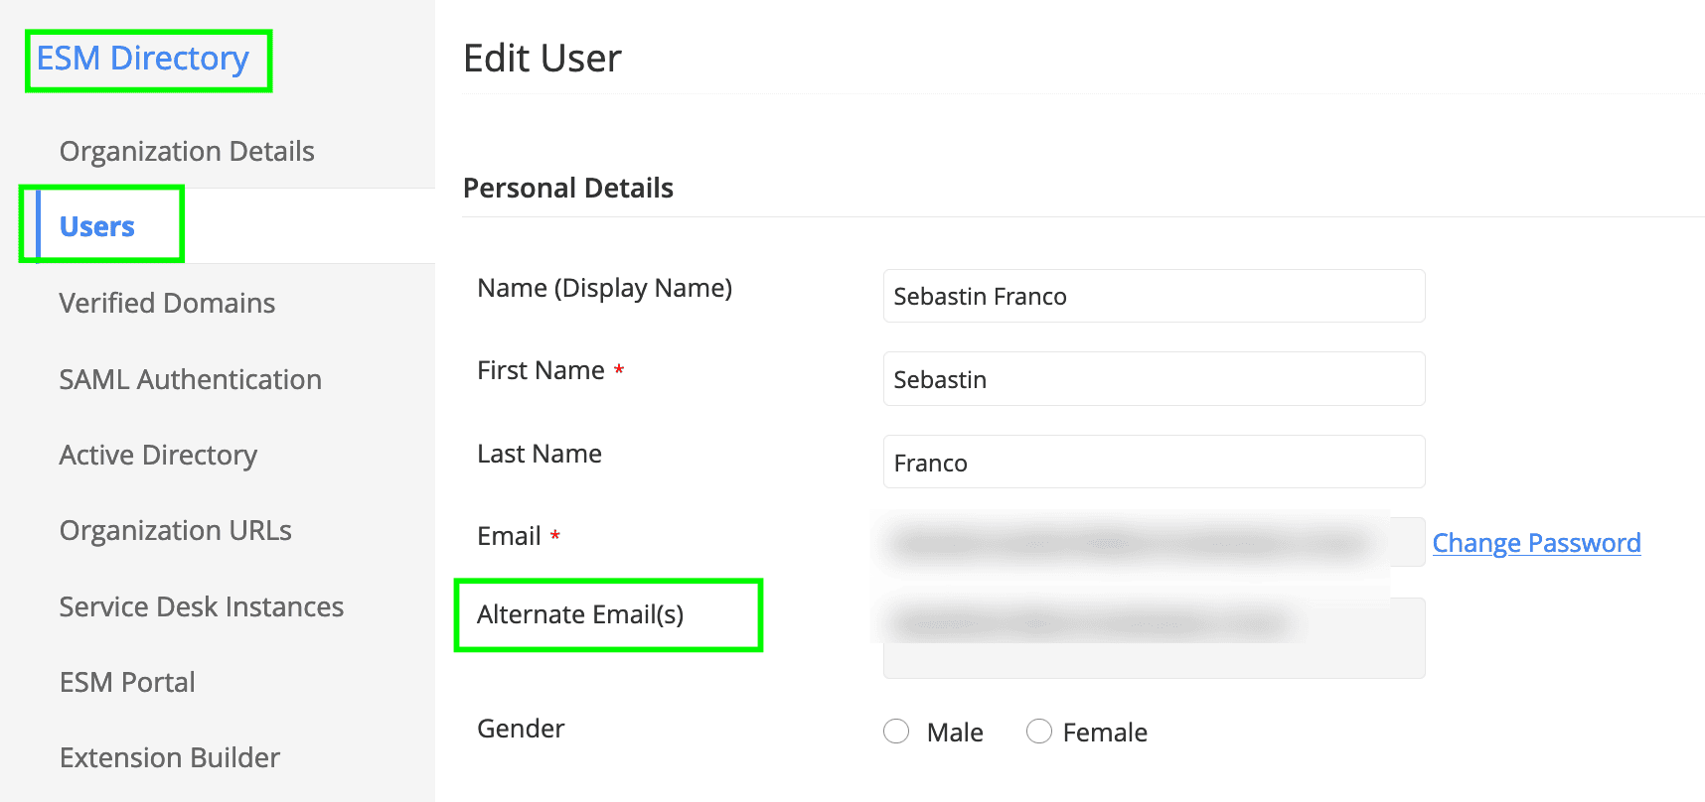Go to Organization URLs
The height and width of the screenshot is (802, 1705).
point(176,530)
